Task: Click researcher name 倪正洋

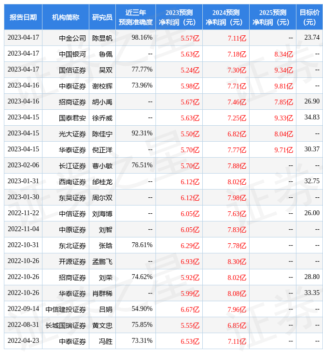Action: [x=102, y=150]
